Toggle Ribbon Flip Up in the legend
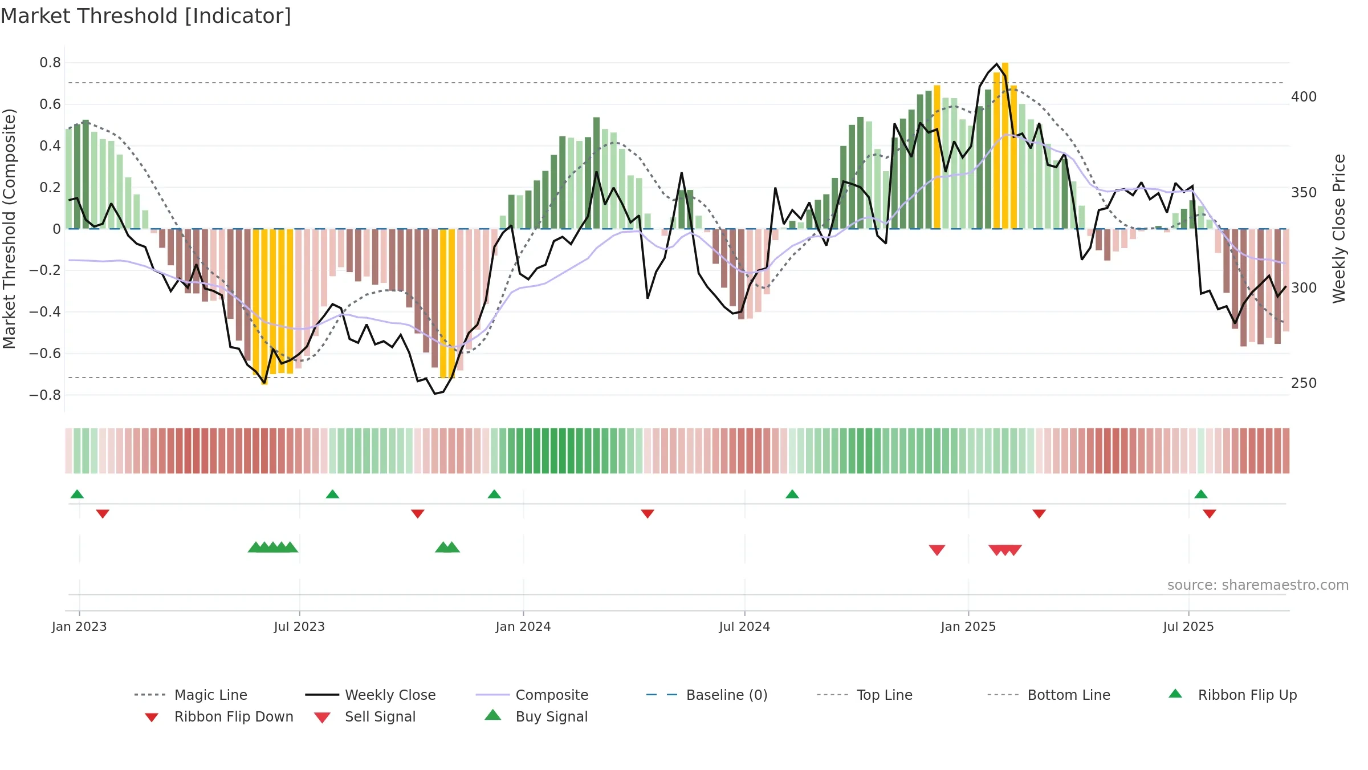 tap(1232, 695)
